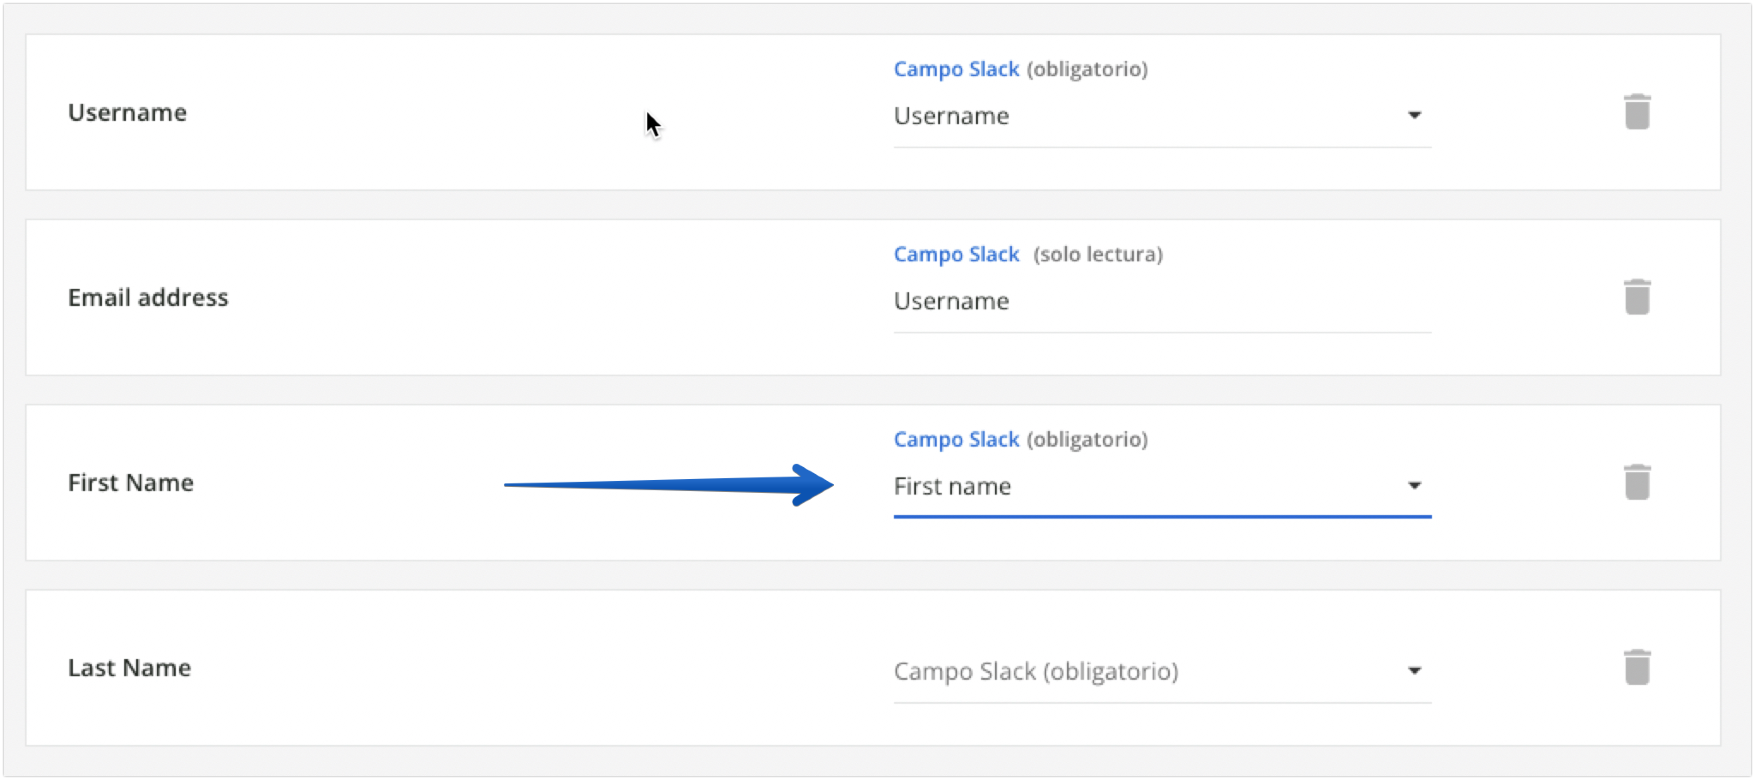Viewport: 1755px width, 780px height.
Task: Click the read-only Username field for Email address
Action: pos(951,301)
